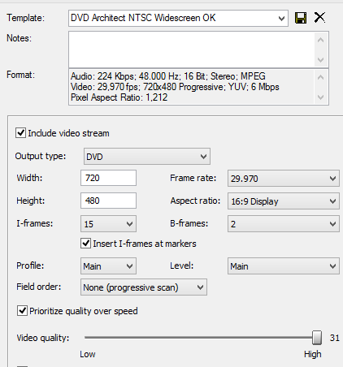This screenshot has height=367, width=343.
Task: Click Notes scrollbar down arrow
Action: (321, 59)
